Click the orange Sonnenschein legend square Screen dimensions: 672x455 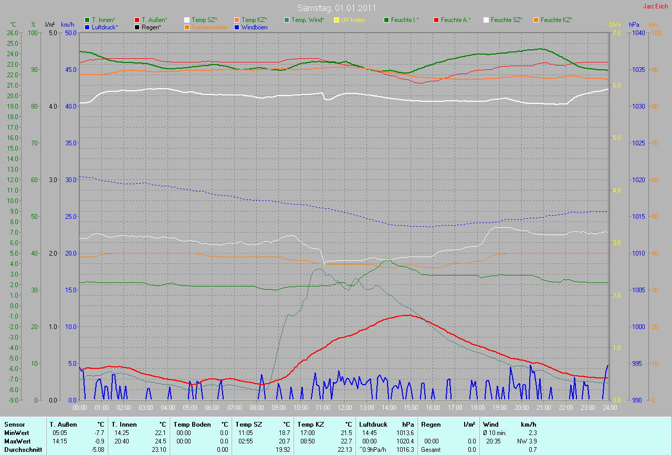pyautogui.click(x=187, y=27)
